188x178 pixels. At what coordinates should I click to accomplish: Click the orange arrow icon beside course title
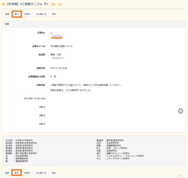3,4
